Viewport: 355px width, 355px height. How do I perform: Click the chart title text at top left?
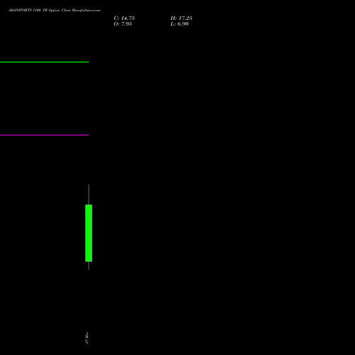(55, 11)
